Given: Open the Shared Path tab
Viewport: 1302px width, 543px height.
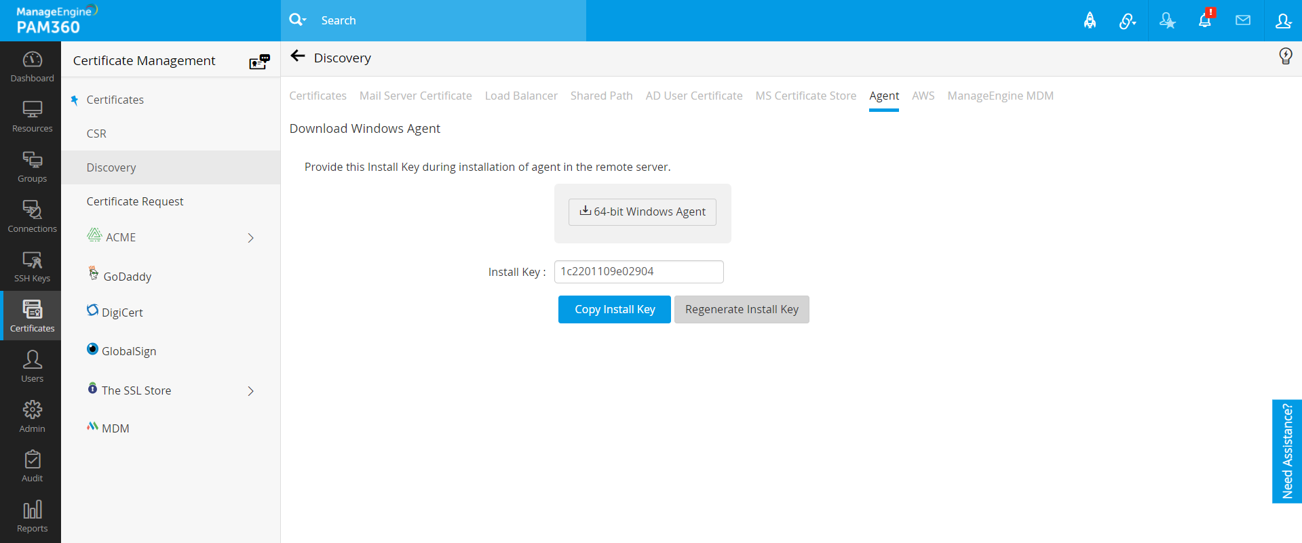Looking at the screenshot, I should (602, 96).
